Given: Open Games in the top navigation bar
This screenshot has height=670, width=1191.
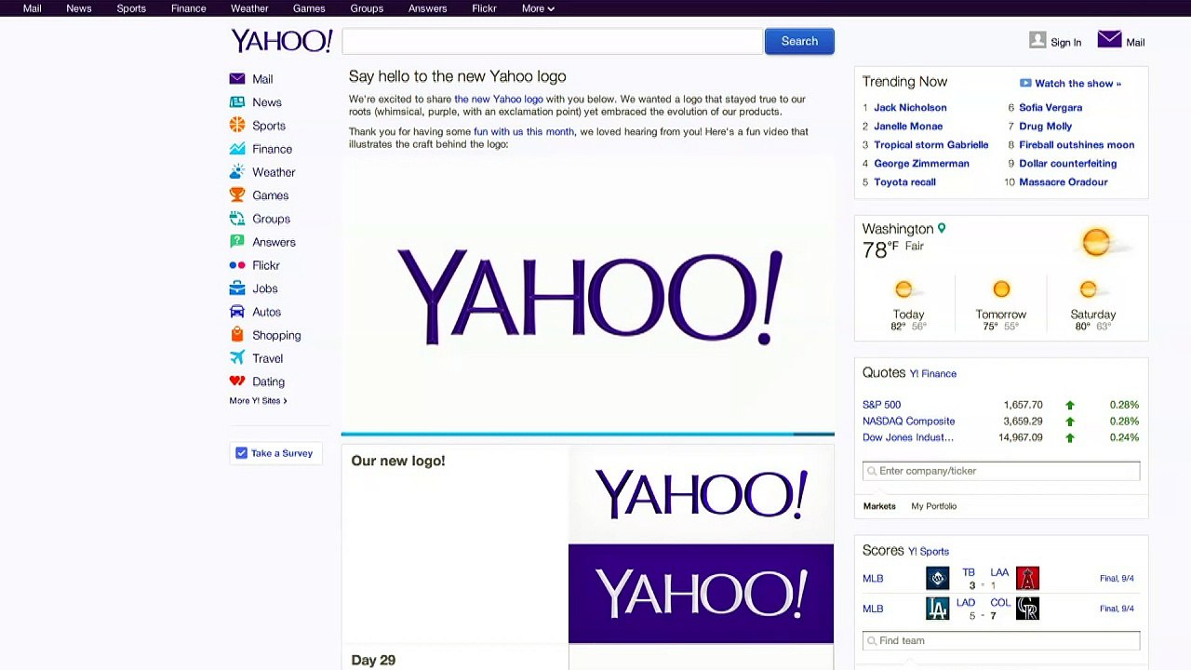Looking at the screenshot, I should [309, 8].
